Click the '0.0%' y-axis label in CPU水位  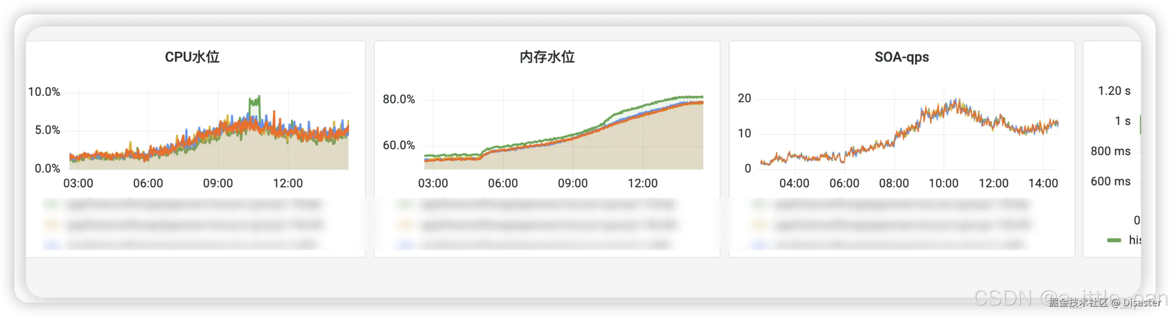tap(48, 168)
